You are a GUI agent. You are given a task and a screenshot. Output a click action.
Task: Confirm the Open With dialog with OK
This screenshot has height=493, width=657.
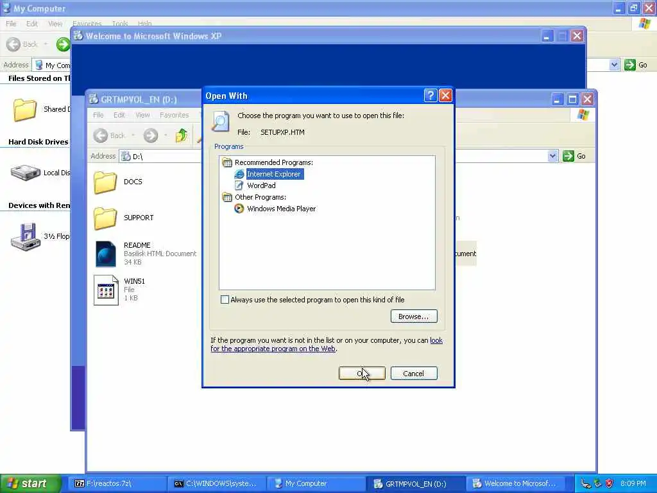(362, 373)
